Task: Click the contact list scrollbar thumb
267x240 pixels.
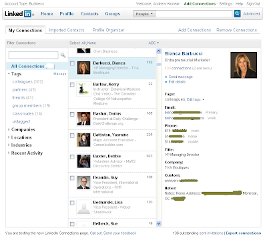Action: 159,65
